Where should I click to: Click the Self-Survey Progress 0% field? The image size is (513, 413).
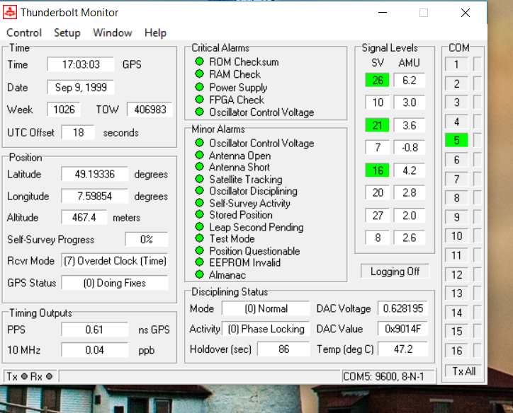coord(147,239)
